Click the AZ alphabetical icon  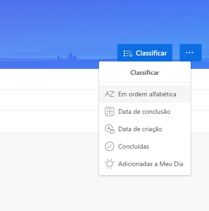click(110, 94)
